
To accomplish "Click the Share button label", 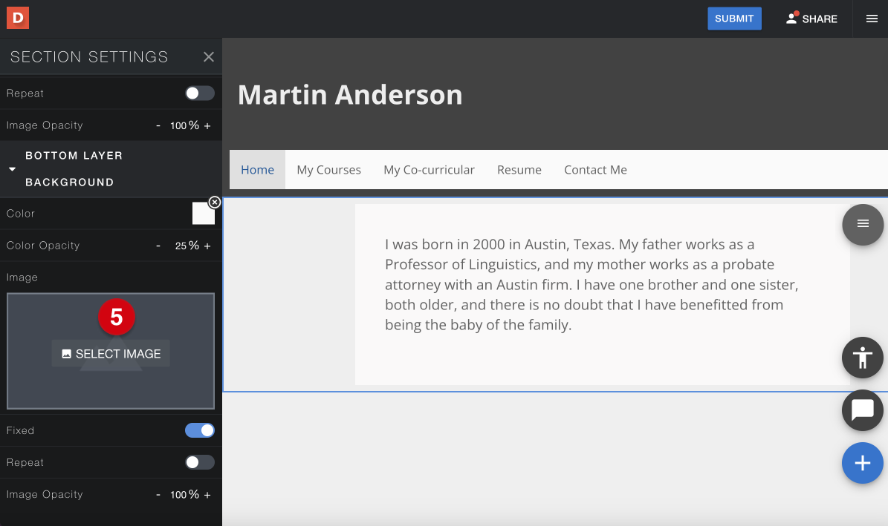I will click(x=820, y=19).
